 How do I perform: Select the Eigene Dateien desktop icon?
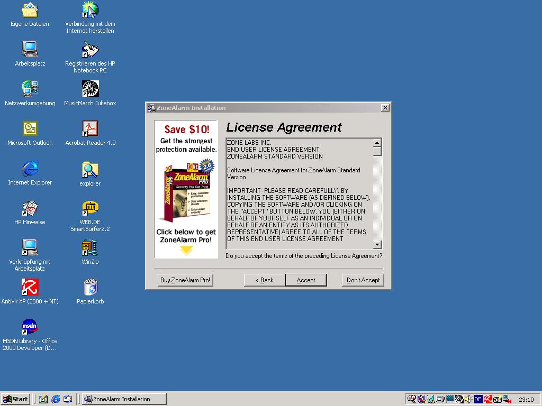(x=30, y=15)
